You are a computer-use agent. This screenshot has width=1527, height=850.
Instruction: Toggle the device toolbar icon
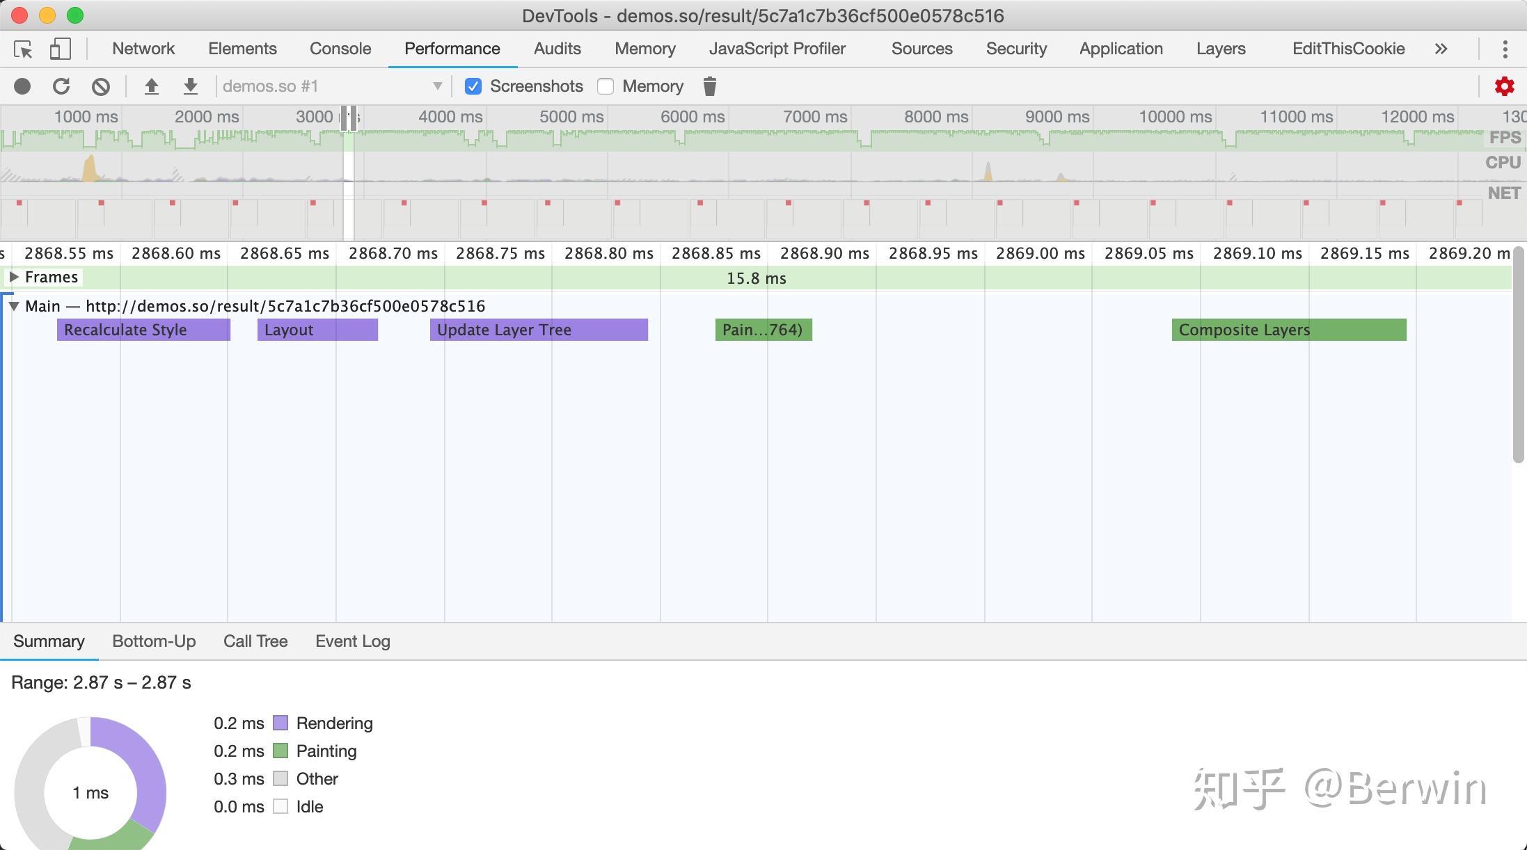click(x=60, y=49)
